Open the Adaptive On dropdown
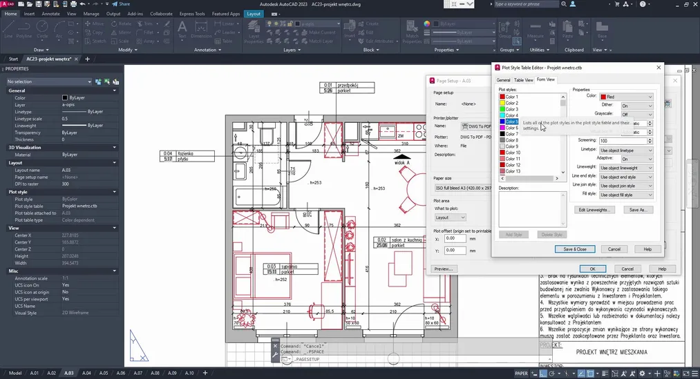 tap(636, 159)
